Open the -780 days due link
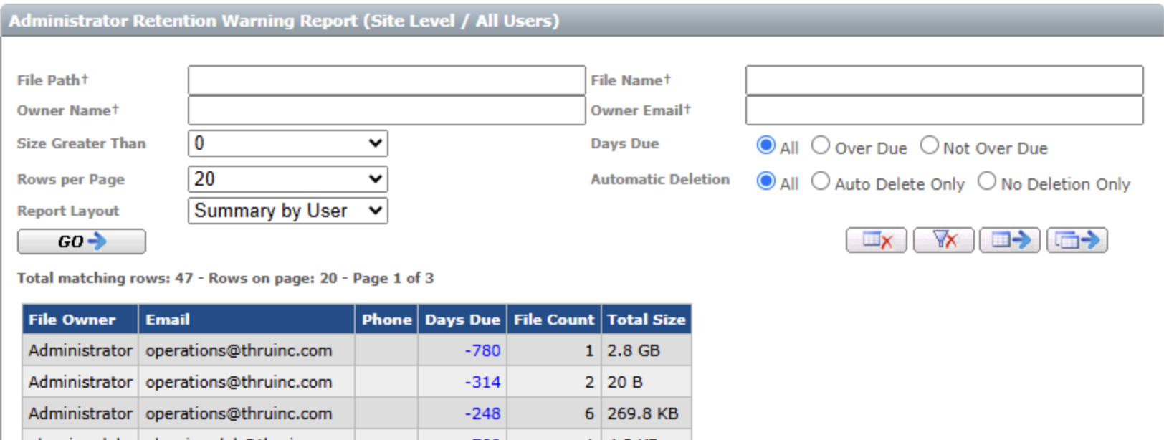The height and width of the screenshot is (440, 1164). (x=482, y=351)
